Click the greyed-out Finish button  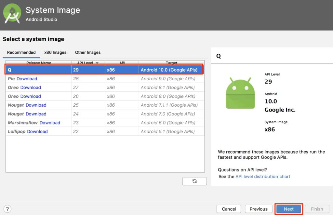[317, 209]
